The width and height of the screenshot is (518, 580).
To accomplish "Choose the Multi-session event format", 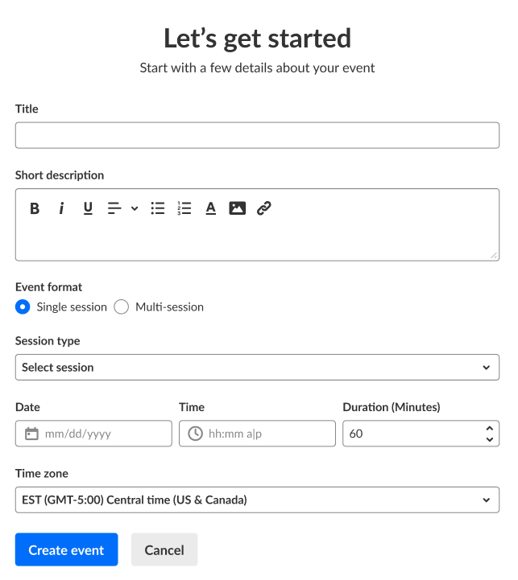I will coord(122,306).
